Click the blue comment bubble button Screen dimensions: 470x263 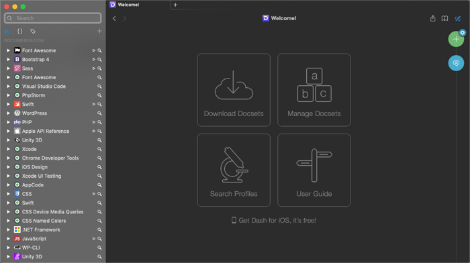point(456,63)
